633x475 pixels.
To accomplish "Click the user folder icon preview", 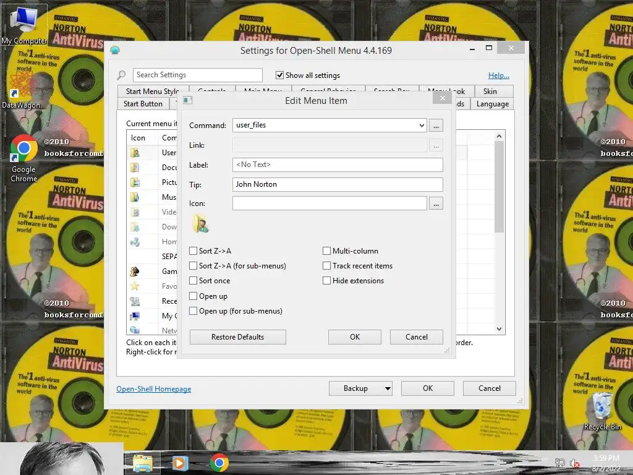I will tap(201, 223).
